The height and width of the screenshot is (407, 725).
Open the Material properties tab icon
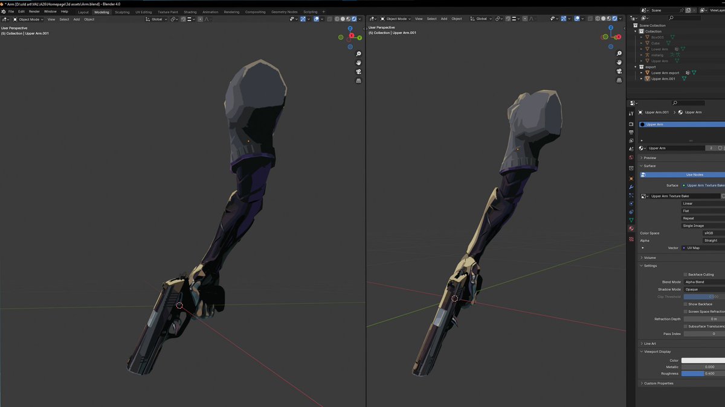631,229
